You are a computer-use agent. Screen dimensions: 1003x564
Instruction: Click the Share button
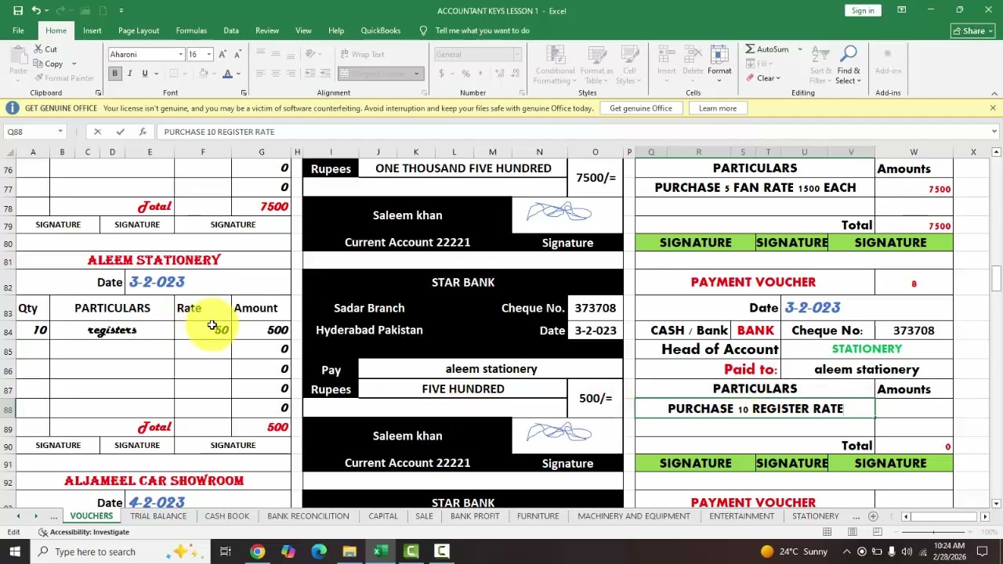point(972,31)
